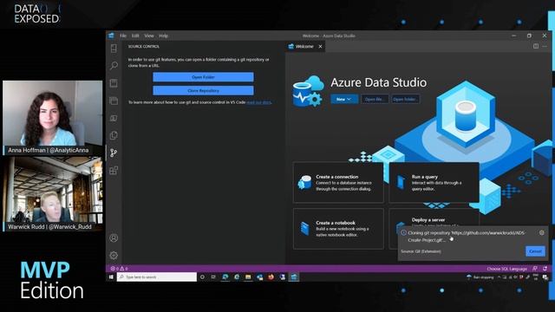The image size is (555, 312).
Task: Click the Create a notebook card
Action: pos(338,229)
